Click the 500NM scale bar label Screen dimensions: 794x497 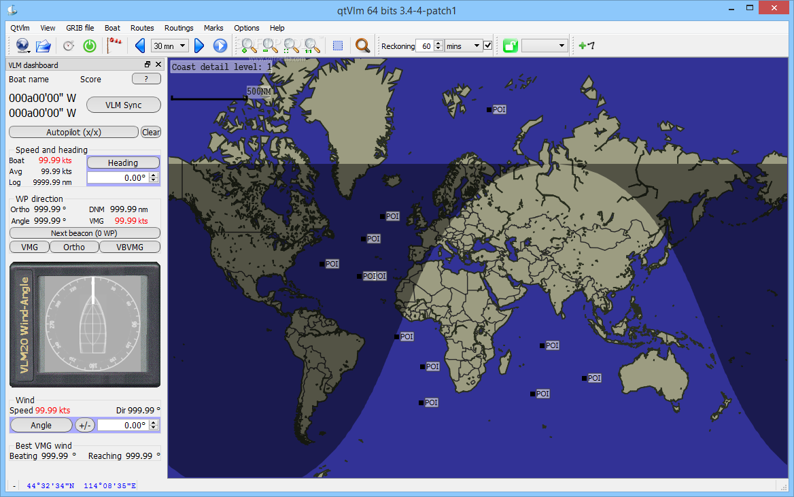point(258,91)
